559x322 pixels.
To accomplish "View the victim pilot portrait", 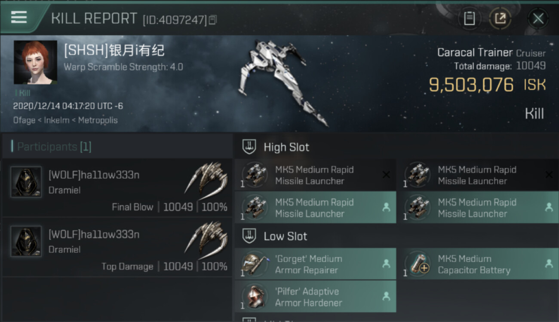I will (x=35, y=63).
